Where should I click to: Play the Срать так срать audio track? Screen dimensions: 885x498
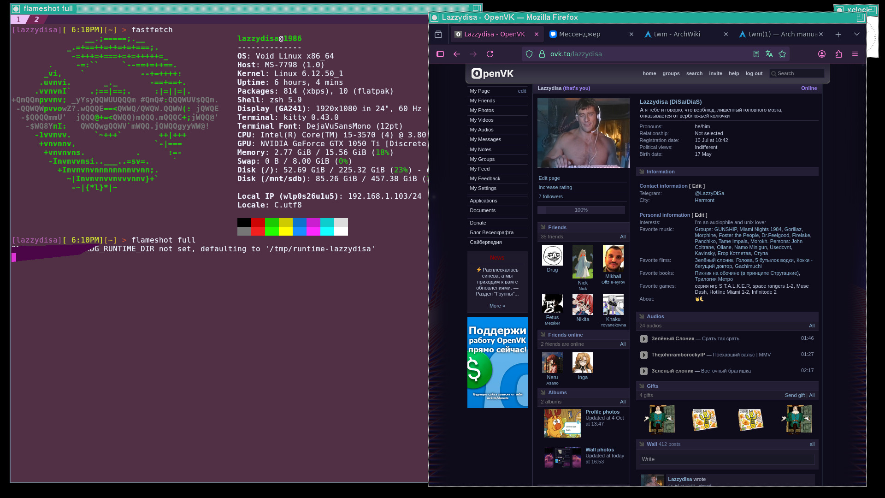point(644,339)
